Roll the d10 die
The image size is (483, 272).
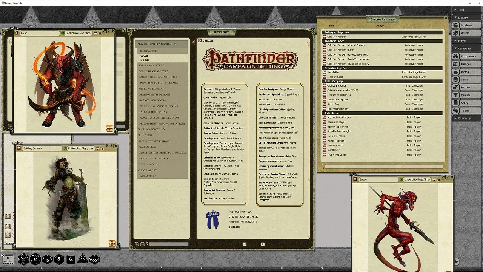tap(47, 259)
